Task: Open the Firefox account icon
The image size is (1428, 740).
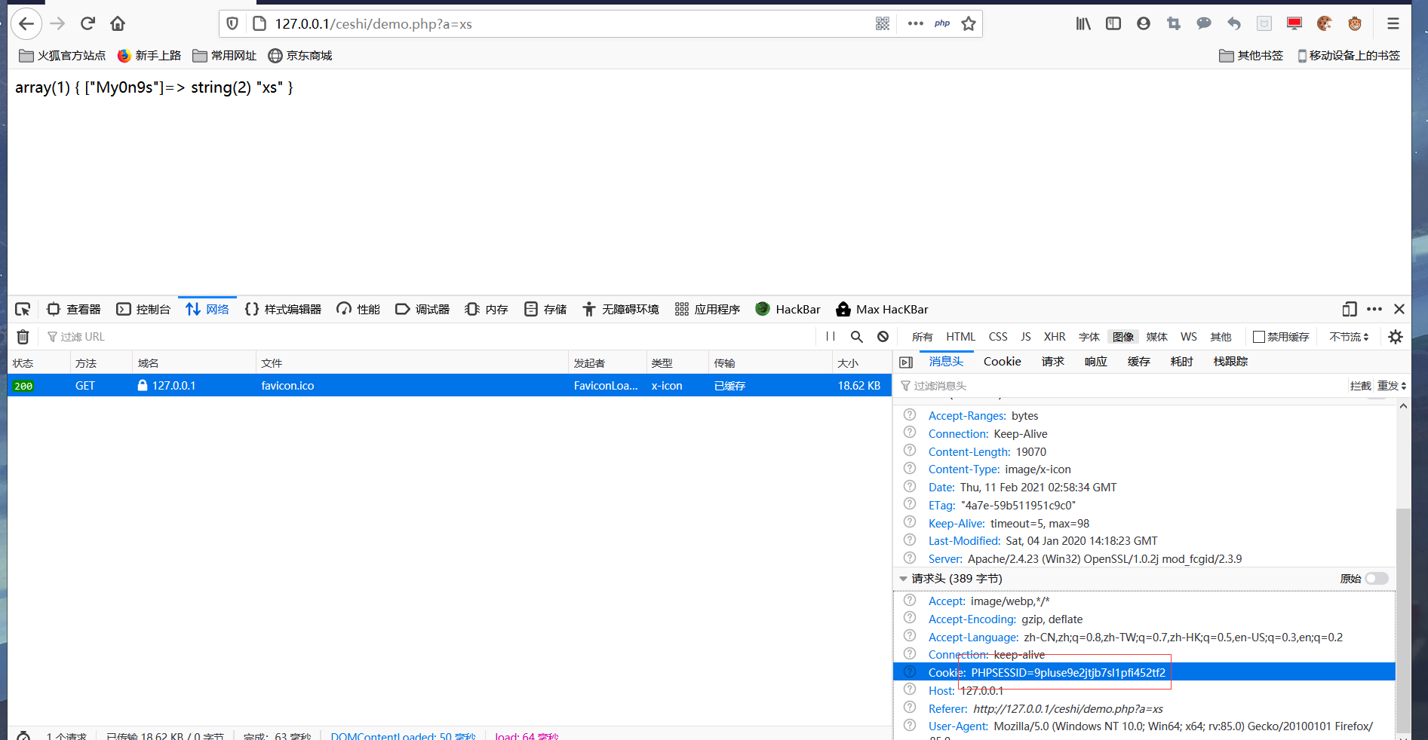Action: tap(1144, 24)
